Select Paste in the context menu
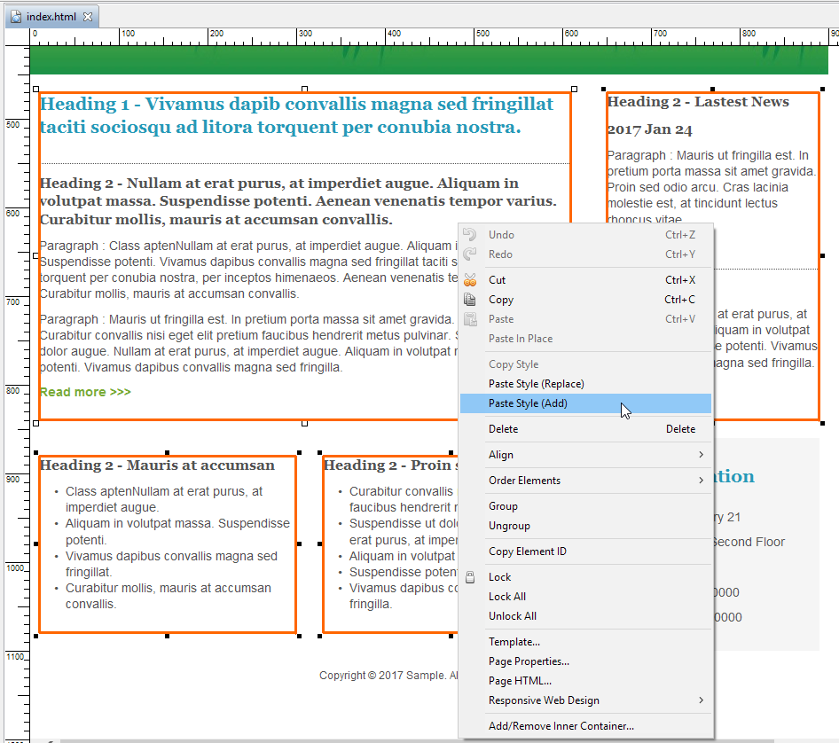Screen dimensions: 839x743 pos(586,319)
